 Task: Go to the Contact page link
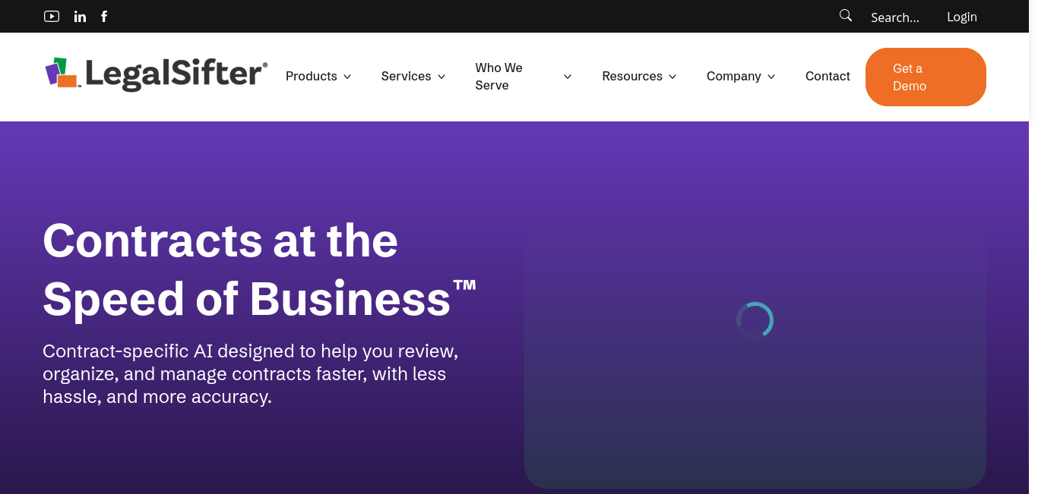[x=828, y=76]
